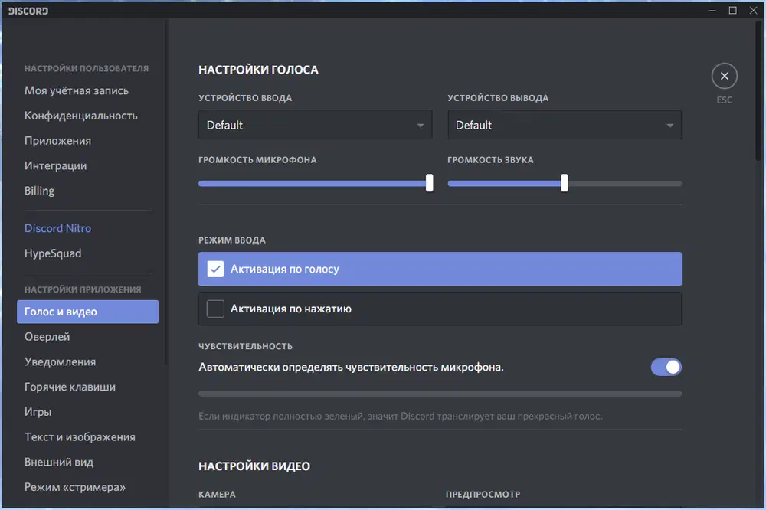
Task: Select the Голос и видео tab
Action: (87, 312)
